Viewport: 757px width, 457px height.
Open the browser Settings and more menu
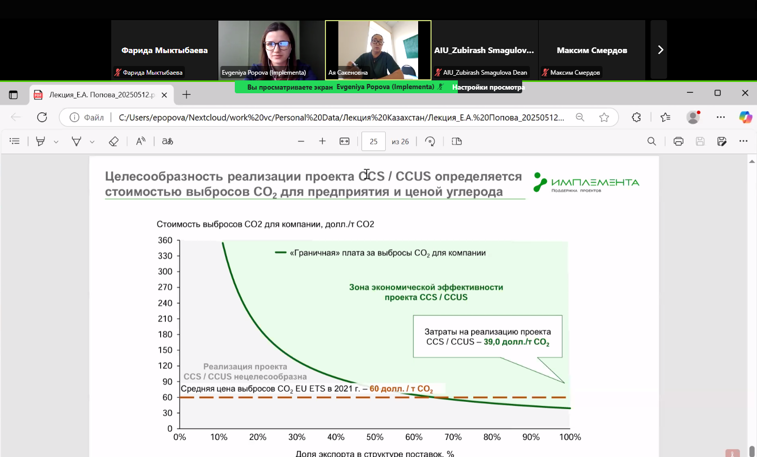[x=720, y=117]
